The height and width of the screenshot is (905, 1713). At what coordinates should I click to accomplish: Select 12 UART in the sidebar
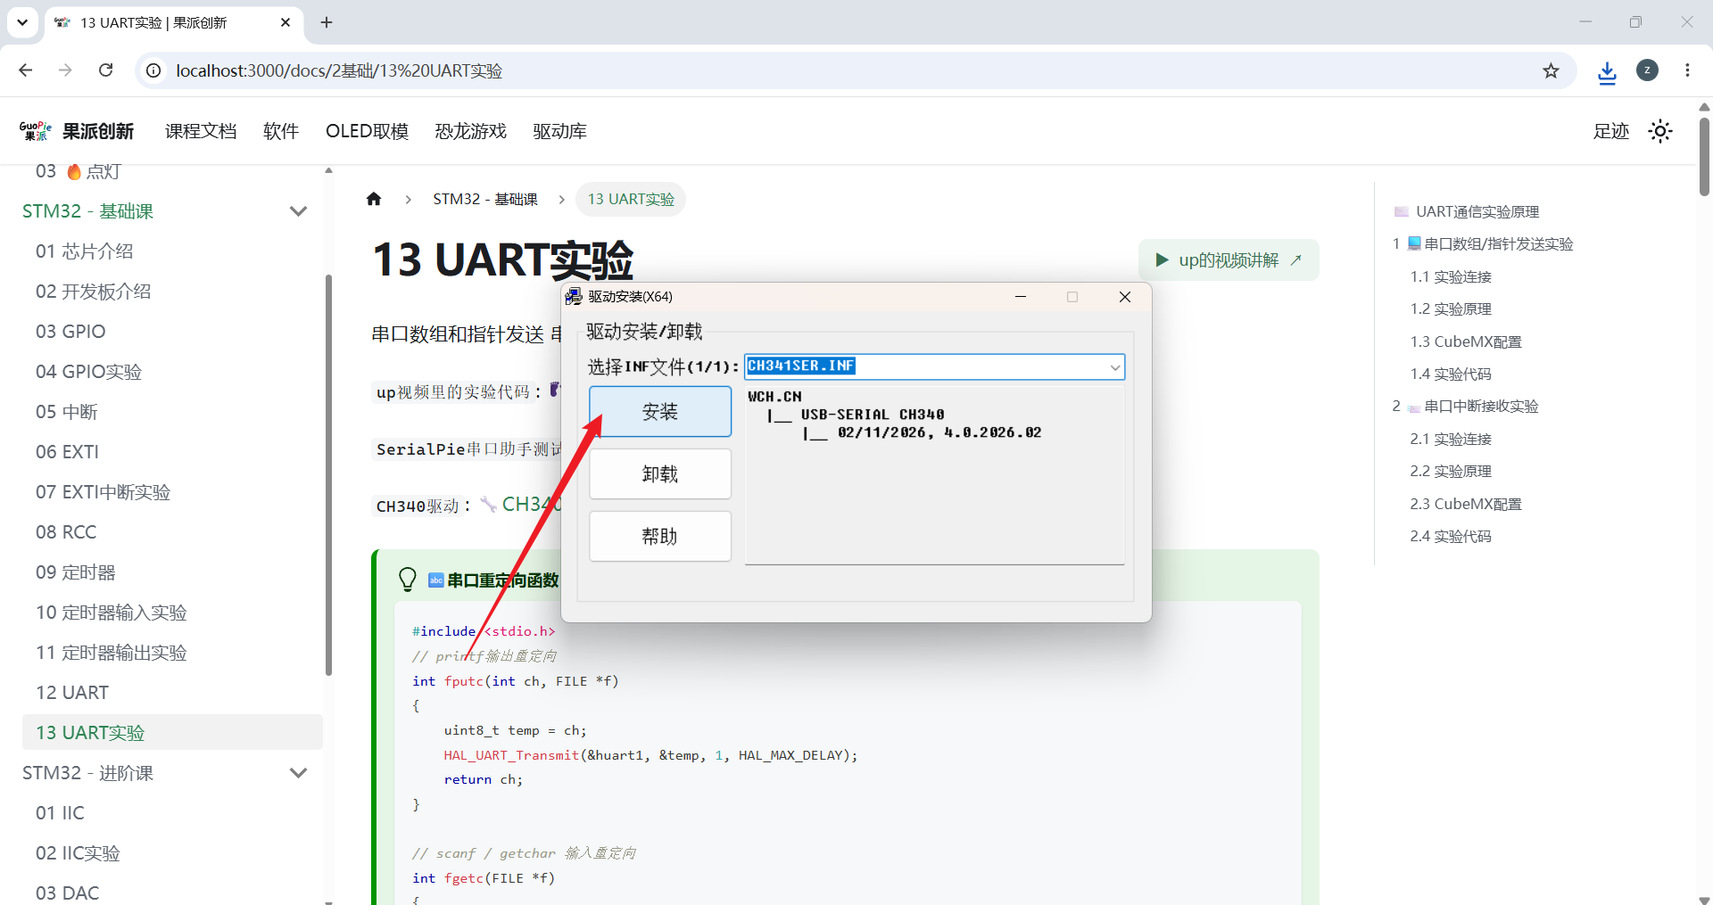tap(72, 693)
